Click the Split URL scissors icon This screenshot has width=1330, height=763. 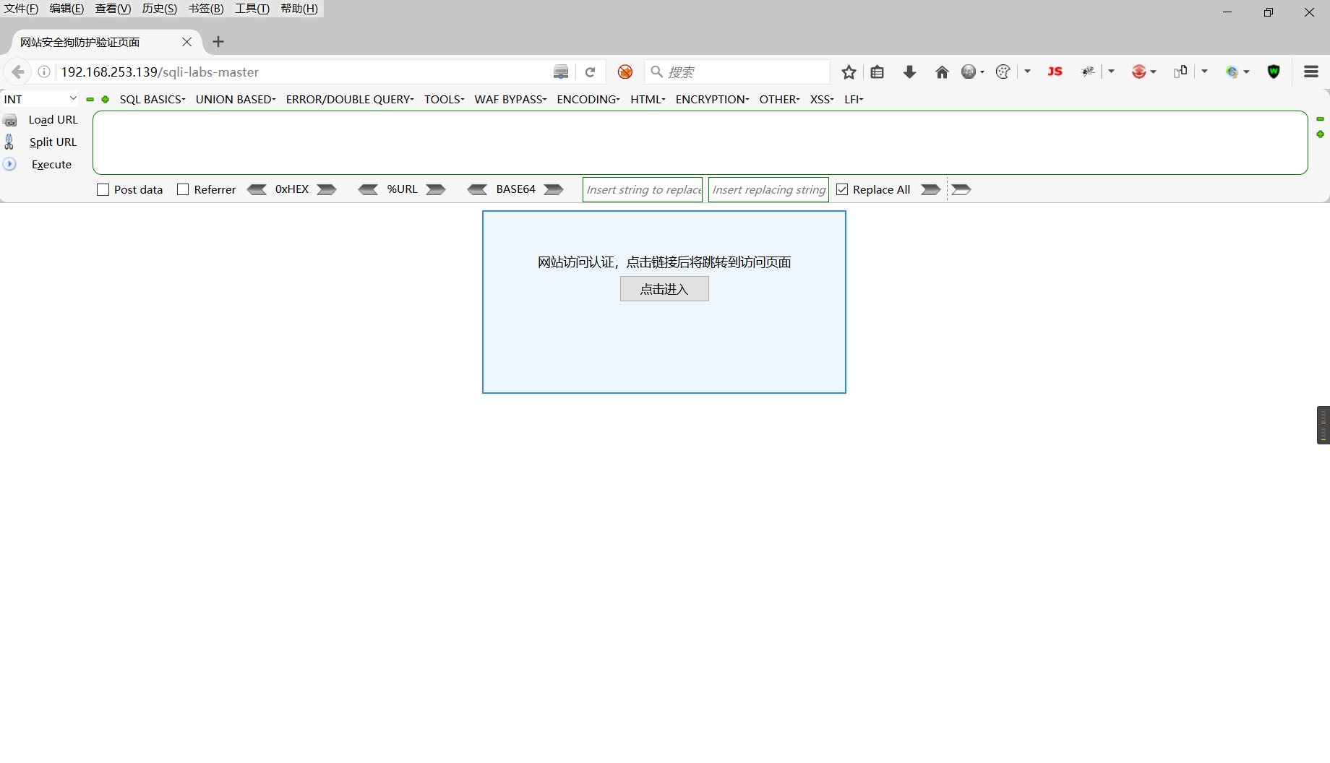9,142
